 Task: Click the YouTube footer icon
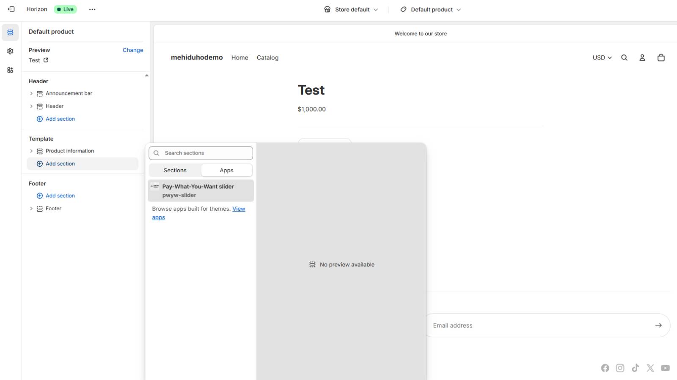[665, 368]
